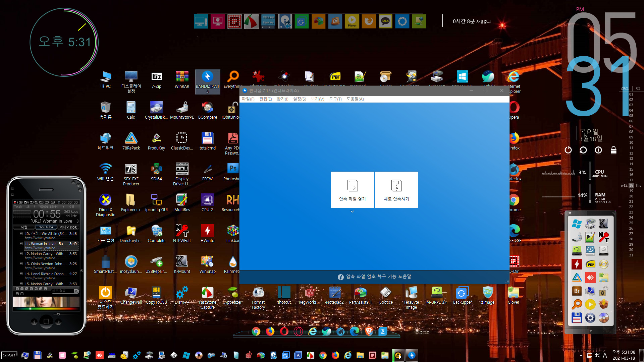This screenshot has width=644, height=362.
Task: Open the archive password recovery help link
Action: (x=374, y=277)
